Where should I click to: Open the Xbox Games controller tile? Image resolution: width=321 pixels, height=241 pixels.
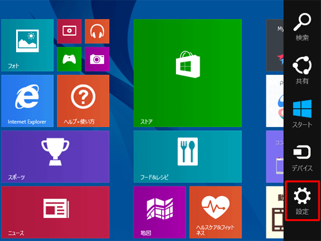click(x=69, y=59)
